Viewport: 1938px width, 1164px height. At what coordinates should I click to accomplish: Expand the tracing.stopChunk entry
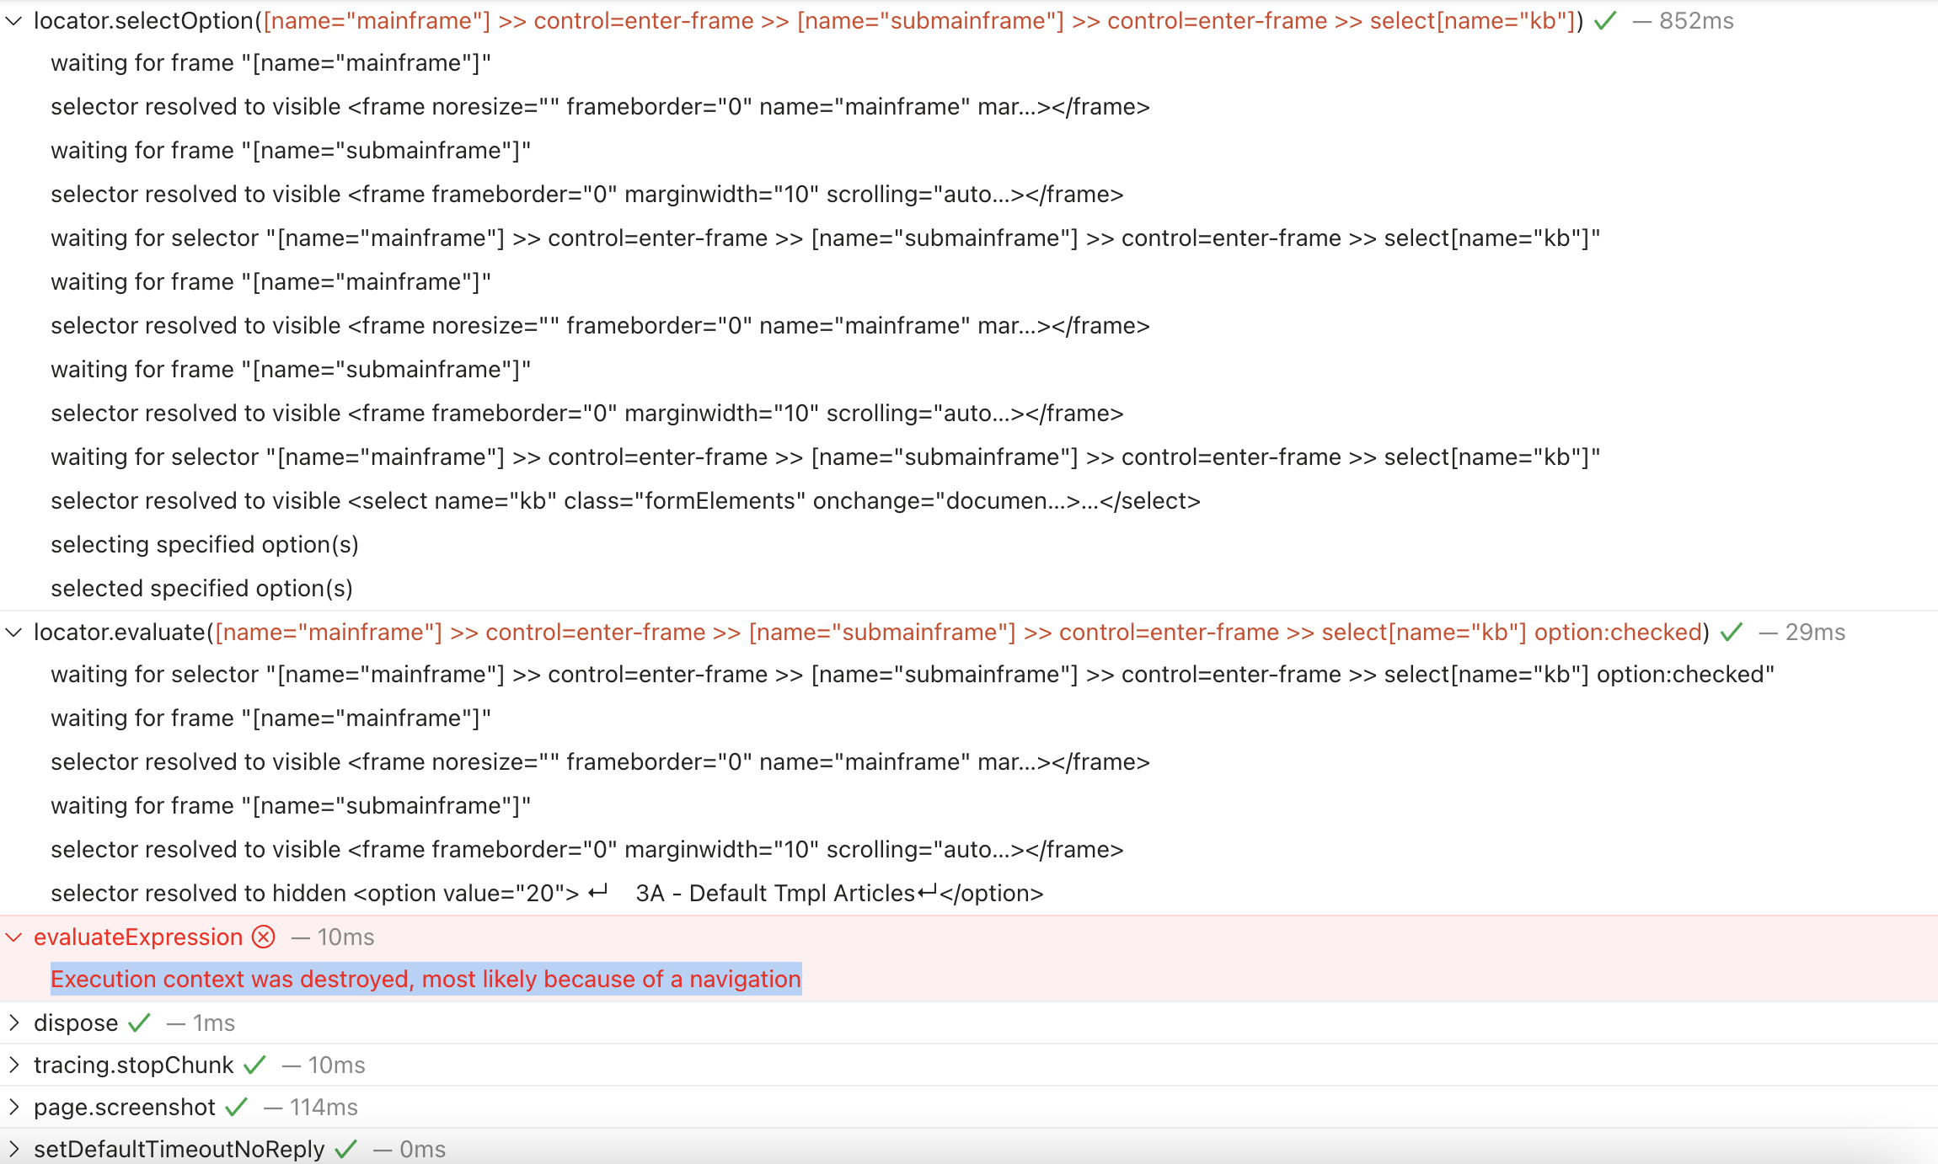coord(14,1065)
